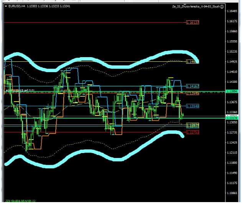Select the orange 1.1394 price level label
The width and height of the screenshot is (242, 204).
[193, 93]
